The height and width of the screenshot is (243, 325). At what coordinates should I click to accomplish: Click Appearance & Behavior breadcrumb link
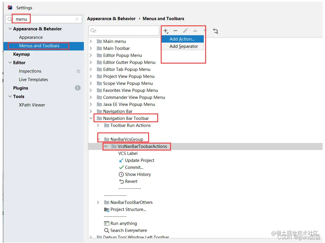pyautogui.click(x=111, y=19)
